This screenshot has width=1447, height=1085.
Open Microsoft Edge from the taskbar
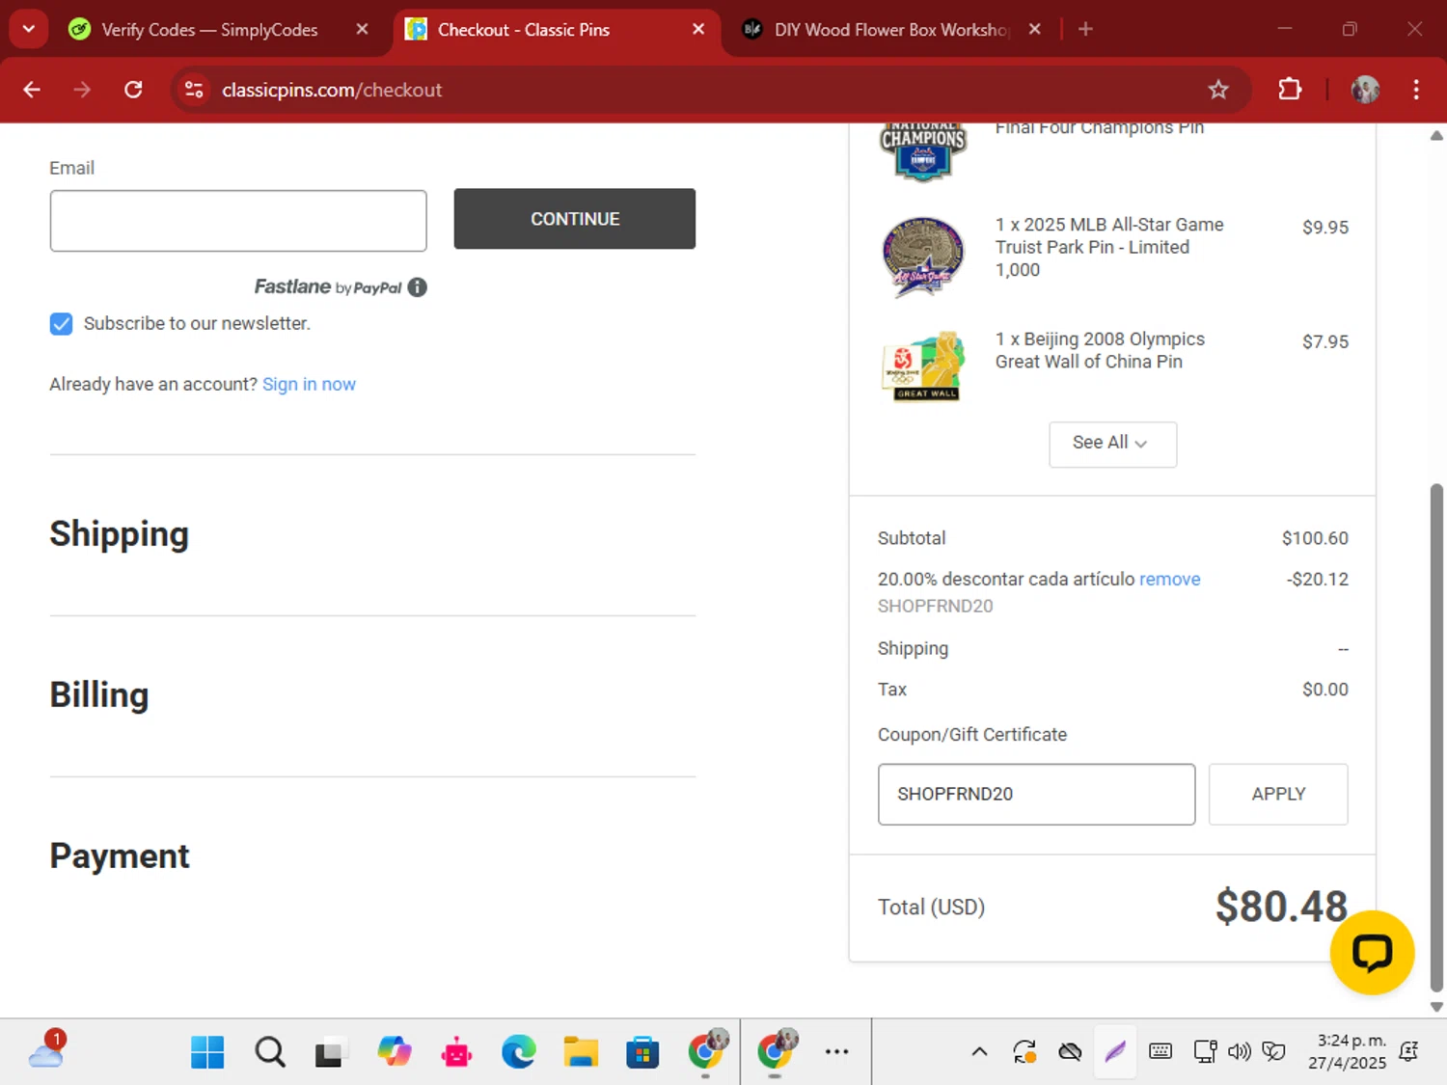point(519,1052)
